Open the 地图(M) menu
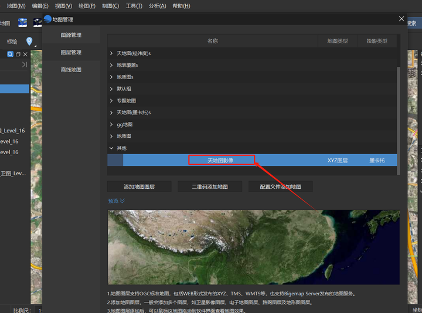Viewport: 422px width, 313px height. [16, 6]
